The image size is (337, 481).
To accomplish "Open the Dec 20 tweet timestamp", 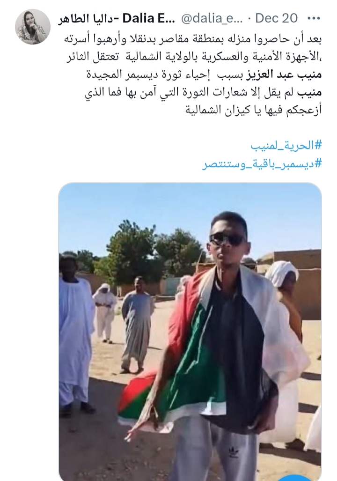I will [276, 18].
